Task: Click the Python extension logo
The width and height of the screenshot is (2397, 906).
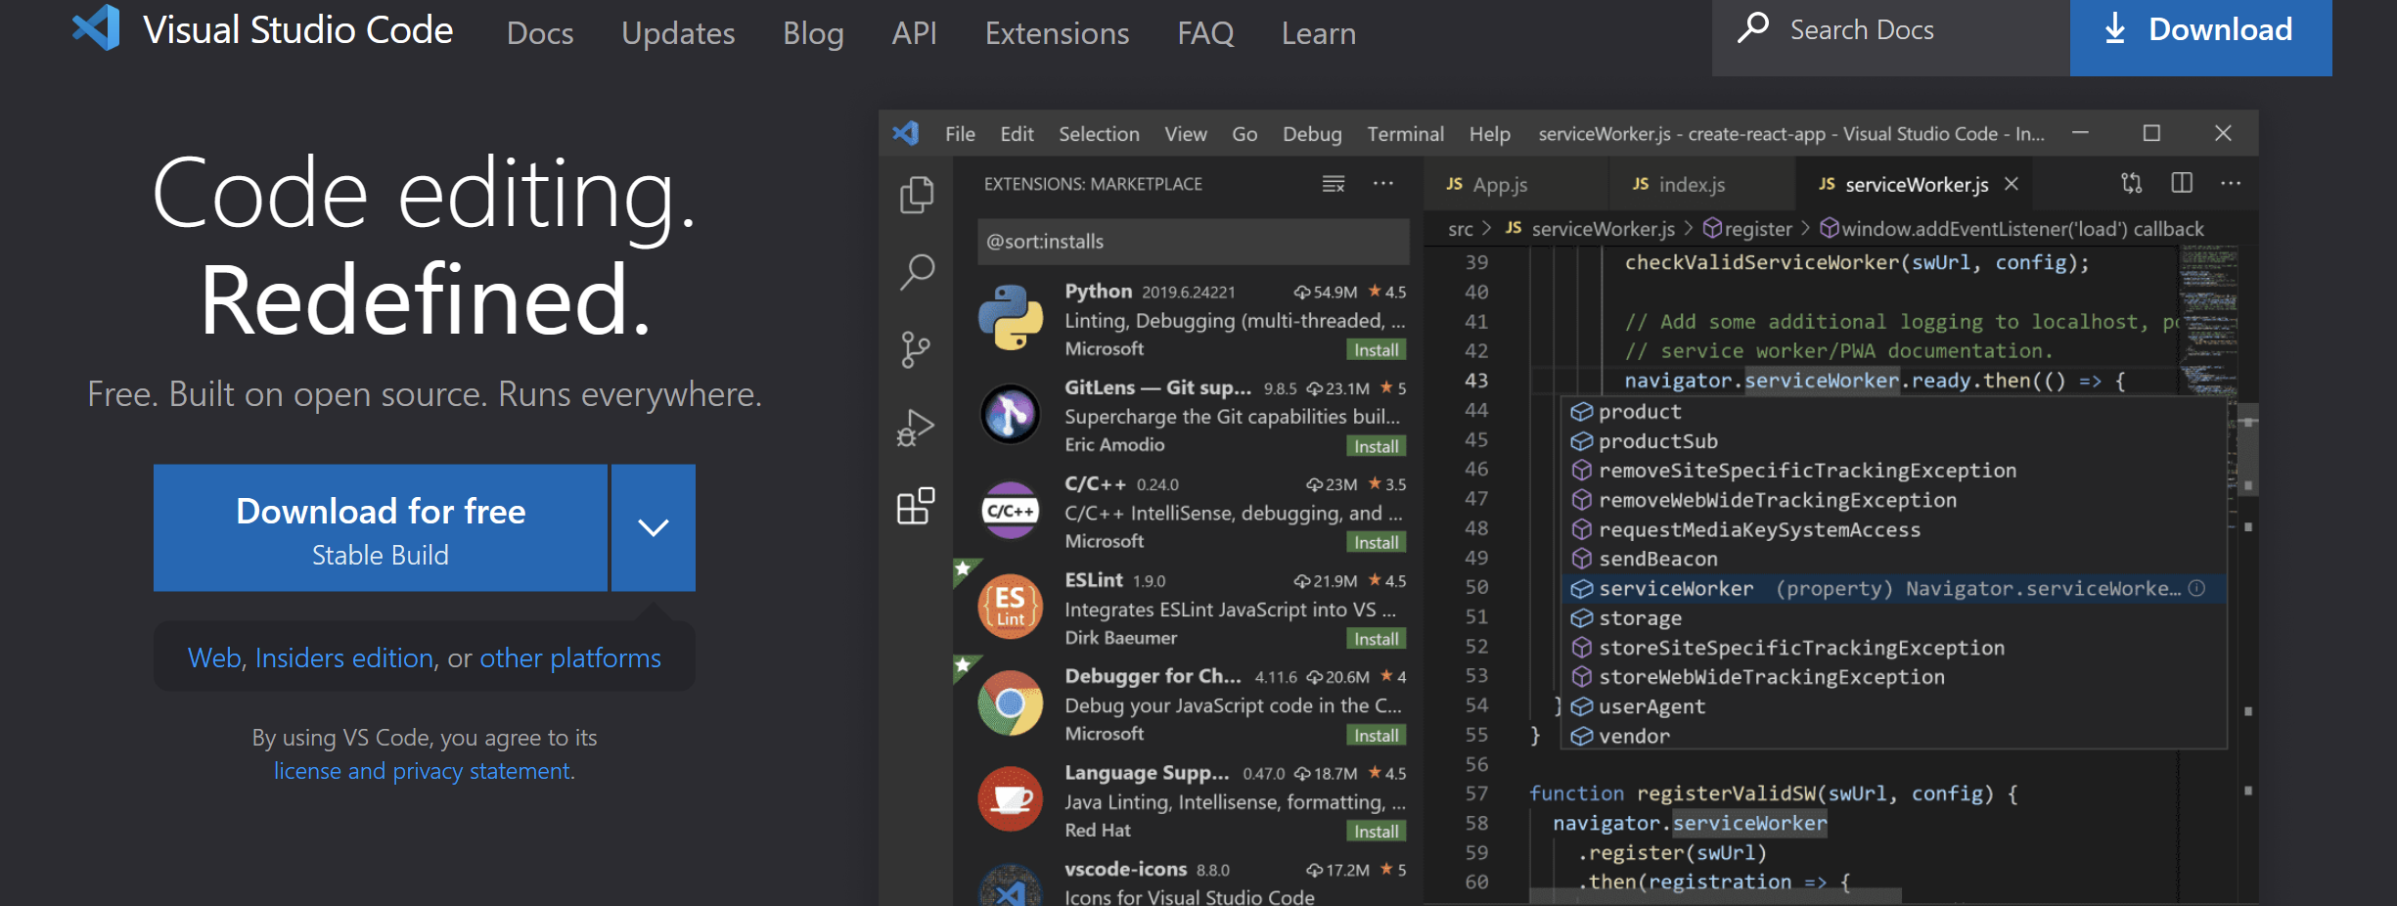Action: tap(1011, 318)
